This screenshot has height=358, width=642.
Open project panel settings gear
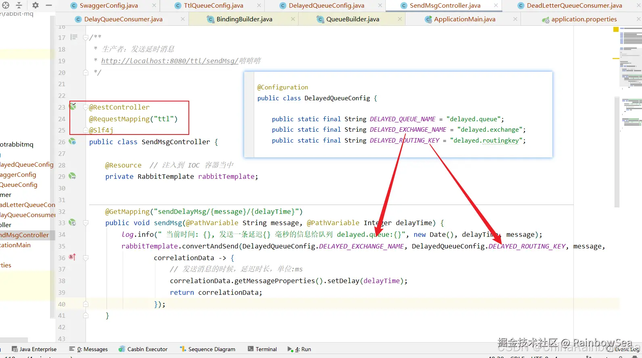(36, 5)
